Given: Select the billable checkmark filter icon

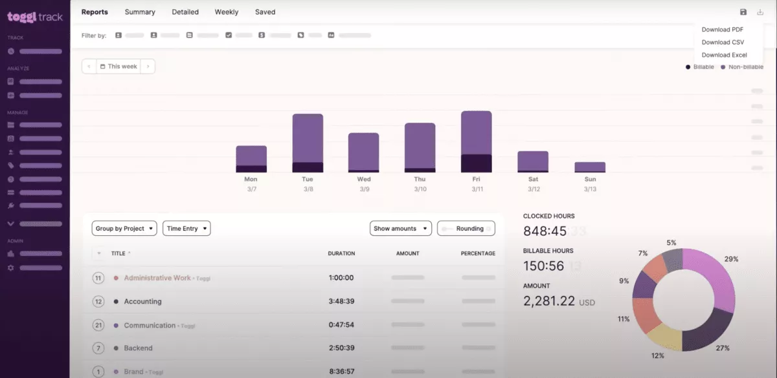Looking at the screenshot, I should pyautogui.click(x=229, y=36).
